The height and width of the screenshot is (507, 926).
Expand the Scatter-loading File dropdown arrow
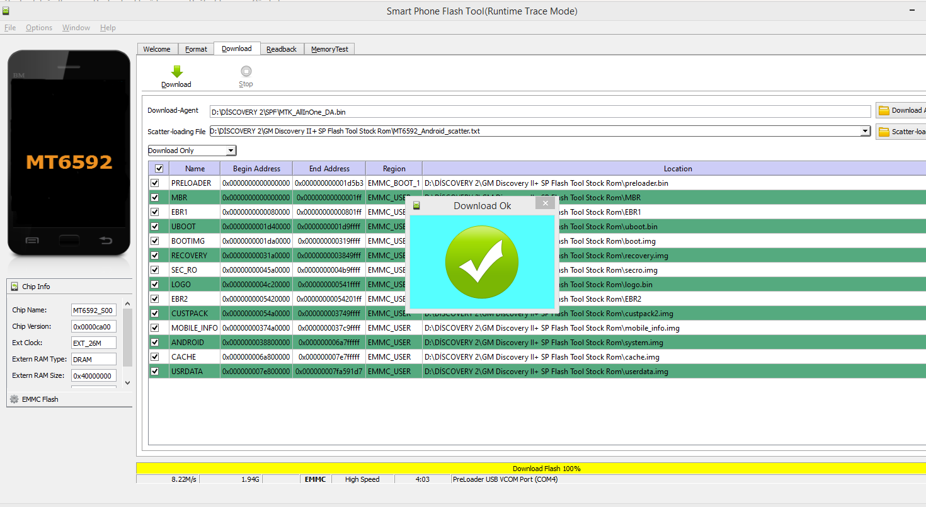point(866,131)
